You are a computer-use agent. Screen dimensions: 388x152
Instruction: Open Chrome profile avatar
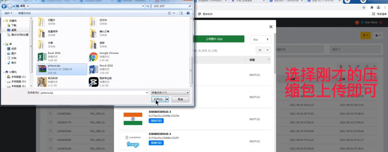point(378,7)
